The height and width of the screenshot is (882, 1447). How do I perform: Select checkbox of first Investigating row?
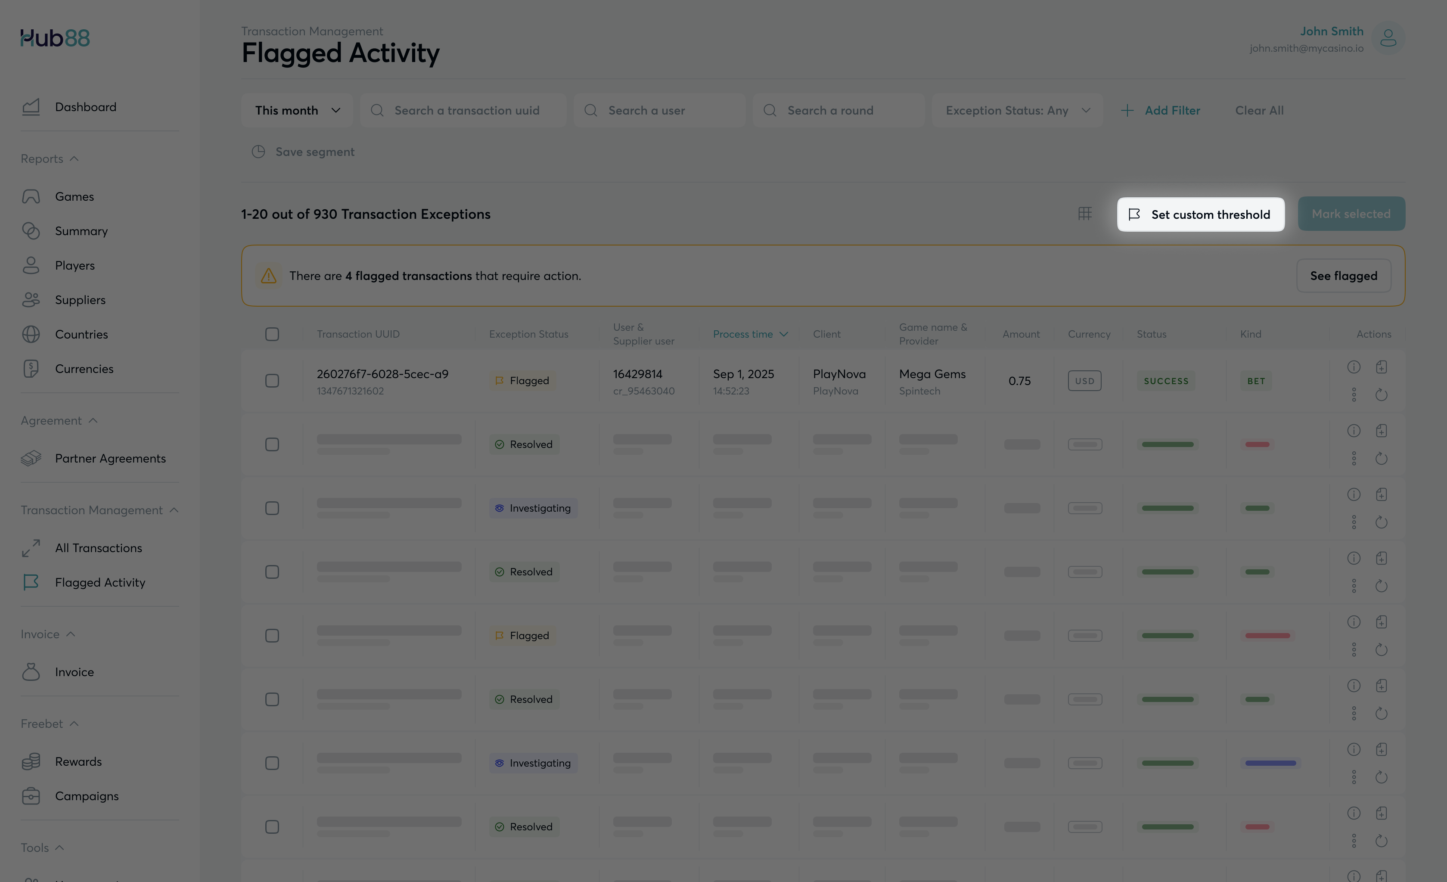272,509
